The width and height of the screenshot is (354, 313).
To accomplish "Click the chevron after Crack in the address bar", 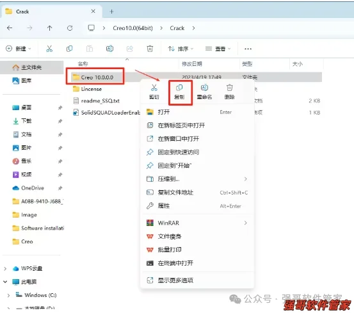I will click(193, 28).
